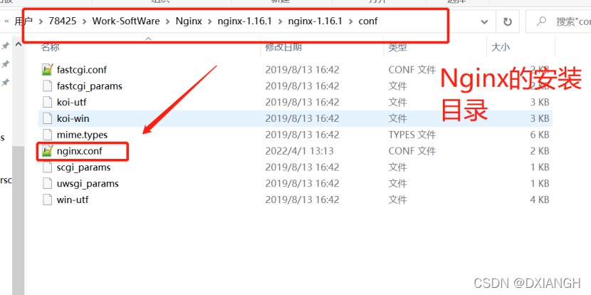The height and width of the screenshot is (295, 591).
Task: Click the nginx.conf file icon
Action: pyautogui.click(x=47, y=151)
